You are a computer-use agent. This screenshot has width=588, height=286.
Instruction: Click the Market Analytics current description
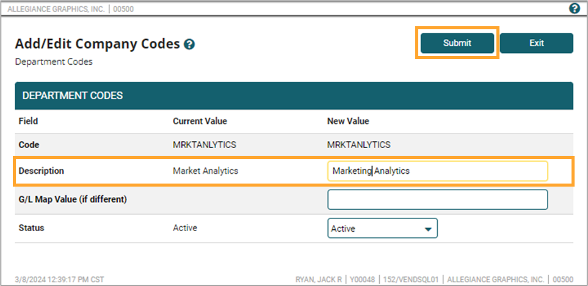click(x=206, y=171)
